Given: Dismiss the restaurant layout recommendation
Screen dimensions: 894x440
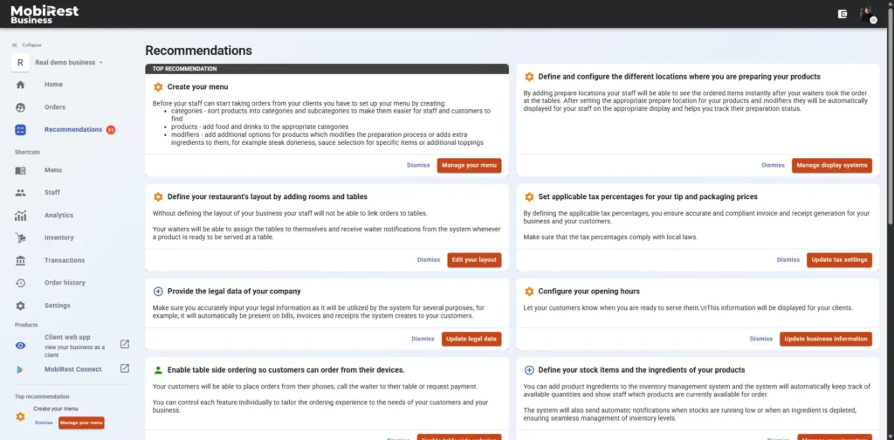Looking at the screenshot, I should coord(429,259).
